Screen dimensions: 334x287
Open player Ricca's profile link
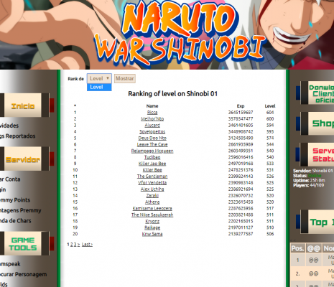coord(152,113)
